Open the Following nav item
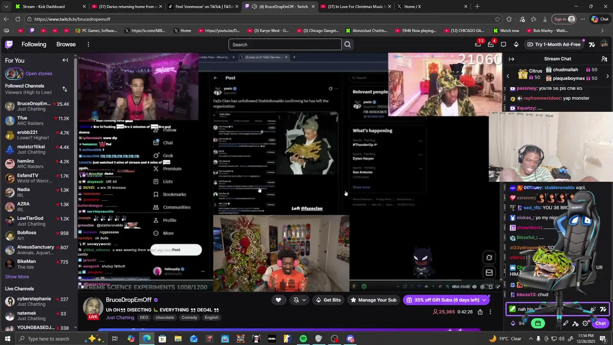This screenshot has height=345, width=613. click(x=34, y=45)
